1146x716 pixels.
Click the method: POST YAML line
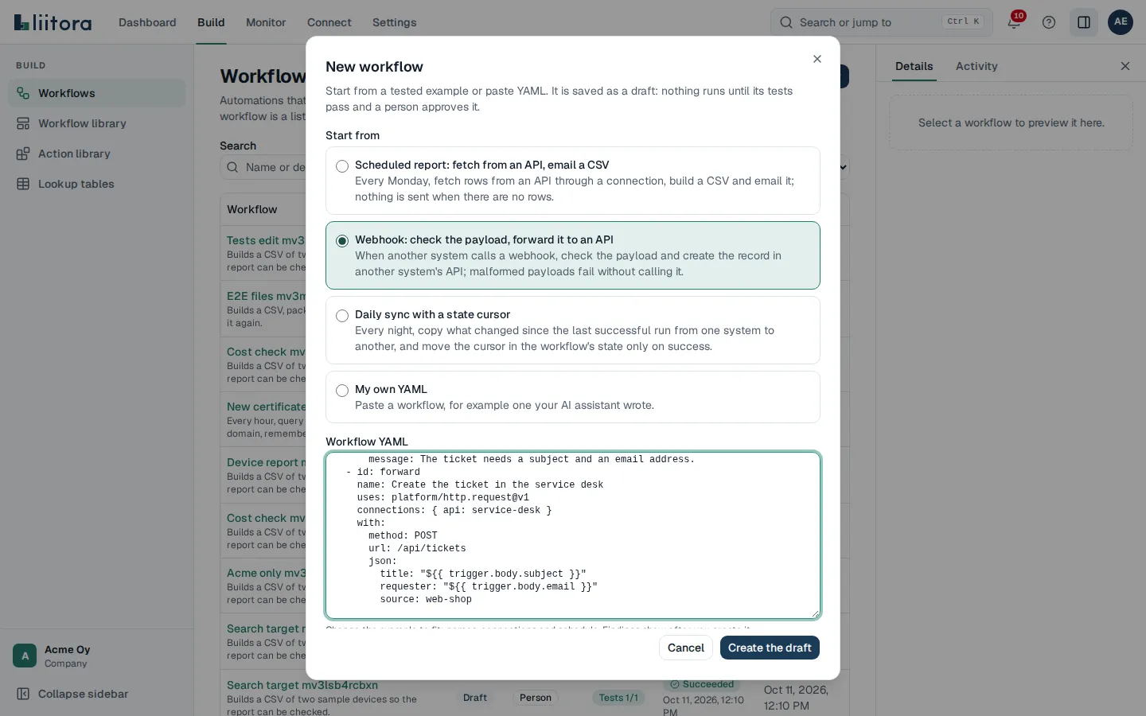(403, 535)
